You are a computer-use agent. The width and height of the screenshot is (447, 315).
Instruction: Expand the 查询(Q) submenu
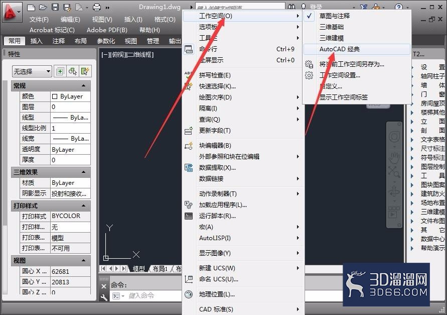[243, 120]
